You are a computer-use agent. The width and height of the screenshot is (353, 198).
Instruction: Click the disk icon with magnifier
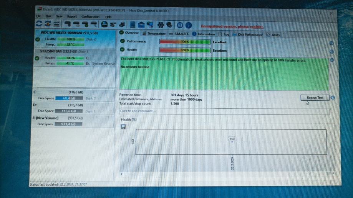tap(94, 24)
